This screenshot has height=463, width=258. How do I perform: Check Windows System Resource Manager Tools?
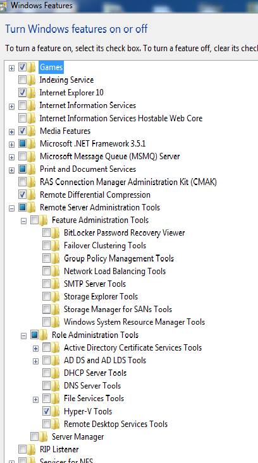tap(46, 322)
